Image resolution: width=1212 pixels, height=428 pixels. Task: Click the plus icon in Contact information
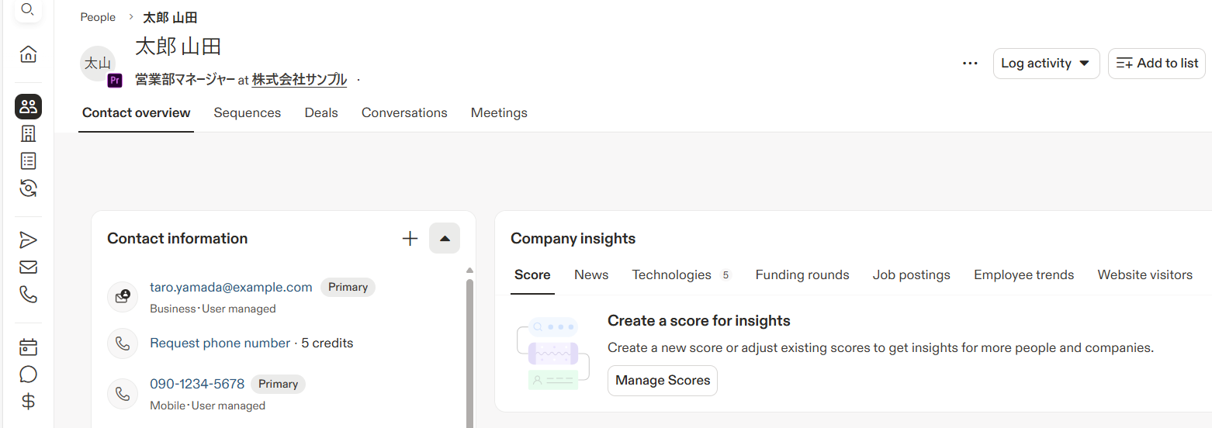pyautogui.click(x=410, y=239)
